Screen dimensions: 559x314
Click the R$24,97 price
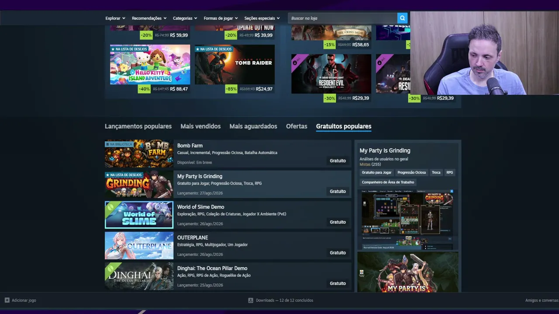click(x=264, y=89)
